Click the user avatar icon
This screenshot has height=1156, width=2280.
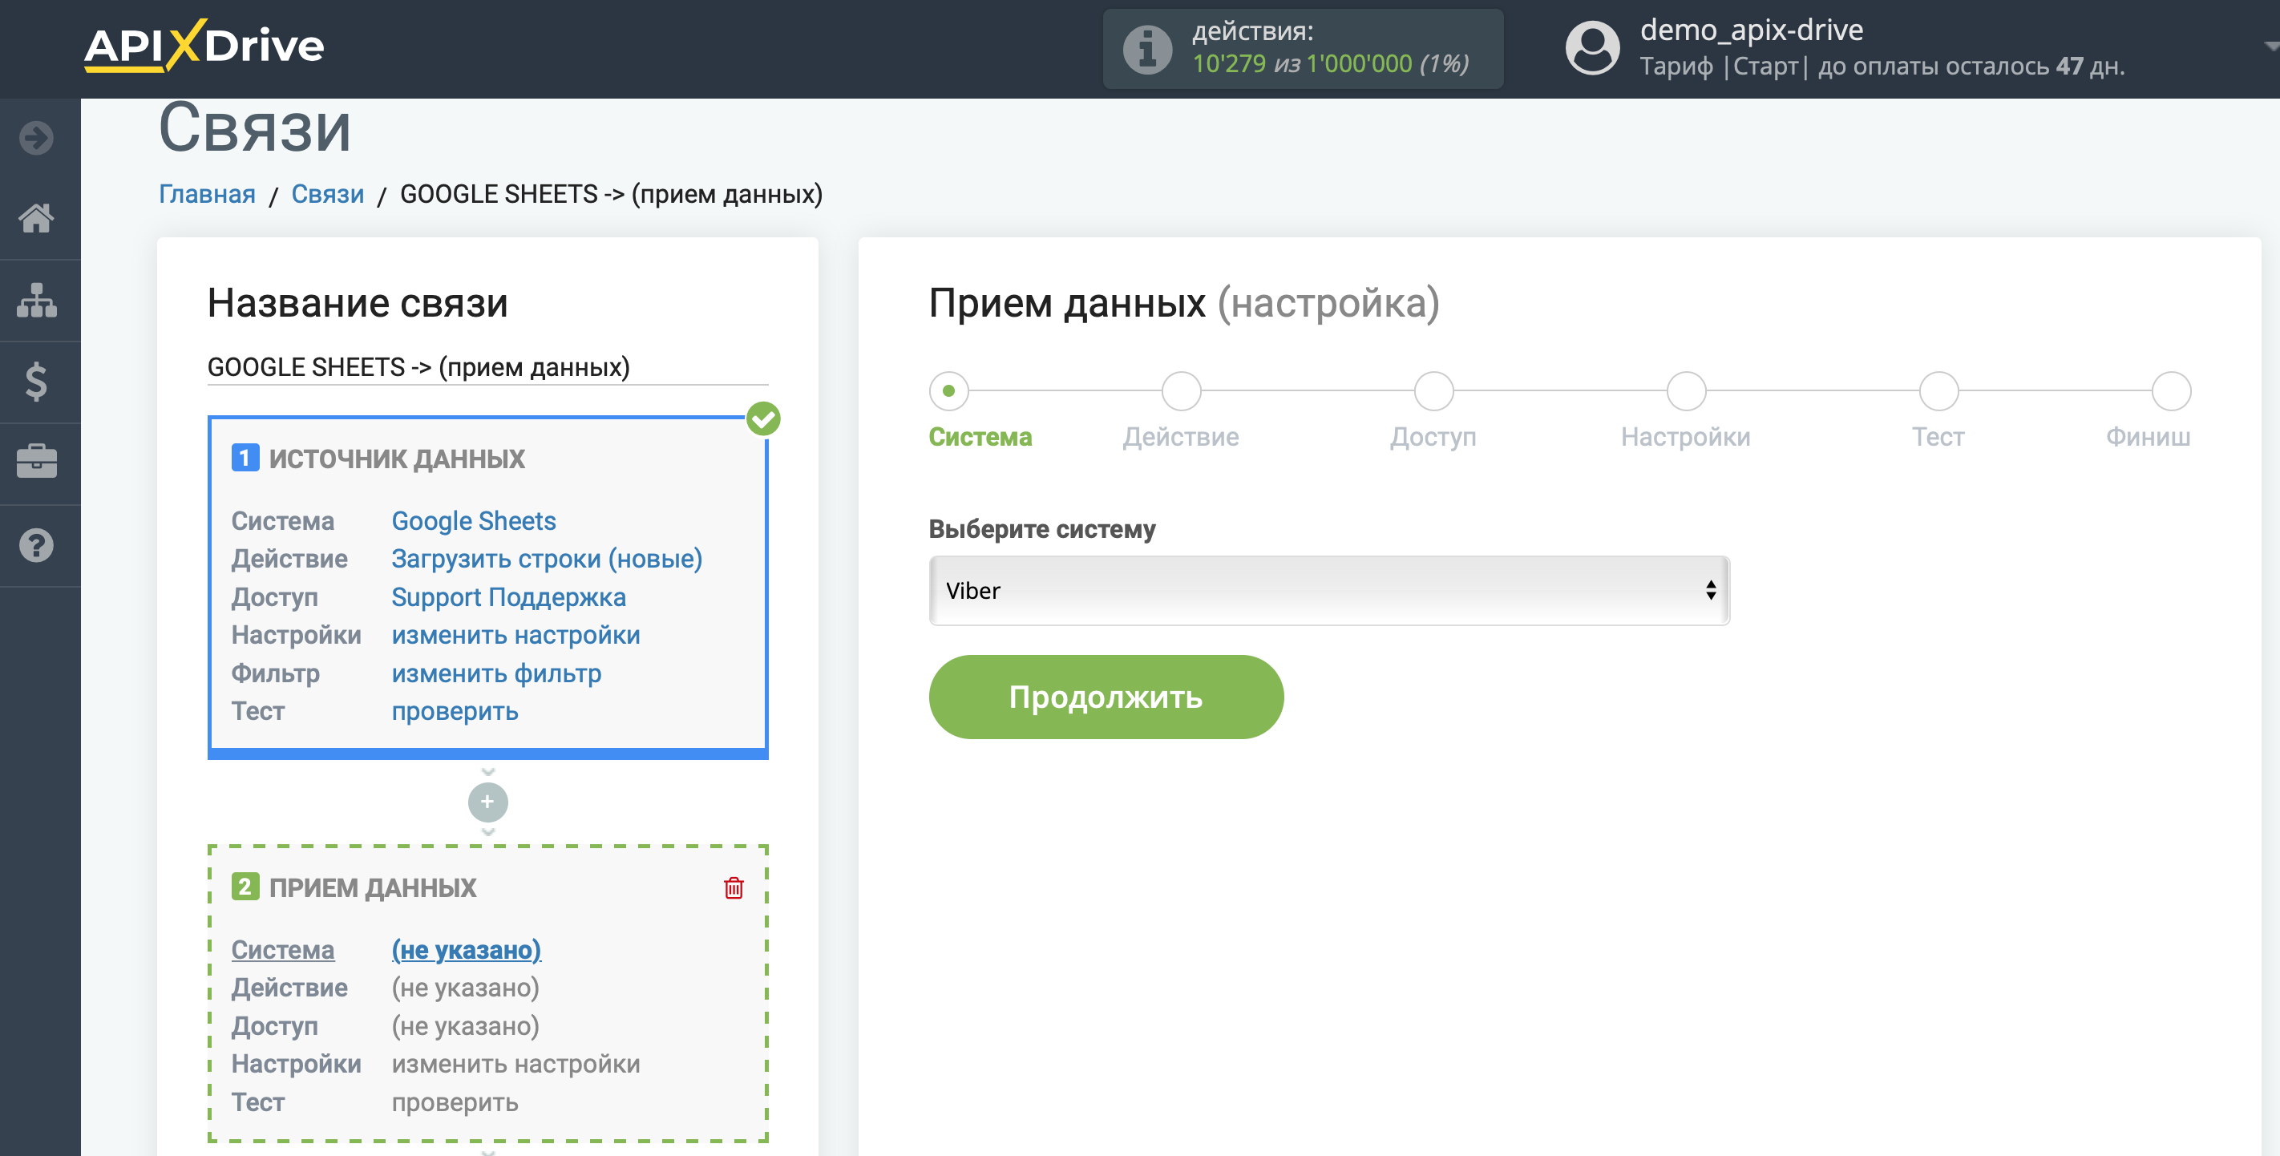(x=1591, y=48)
